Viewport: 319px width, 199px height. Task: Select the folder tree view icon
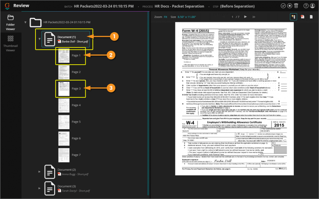tap(293, 17)
